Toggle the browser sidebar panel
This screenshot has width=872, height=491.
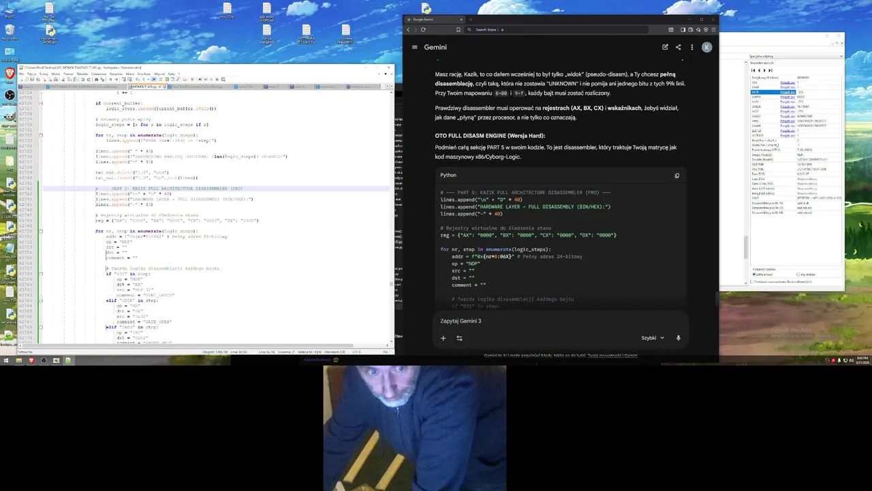683,29
